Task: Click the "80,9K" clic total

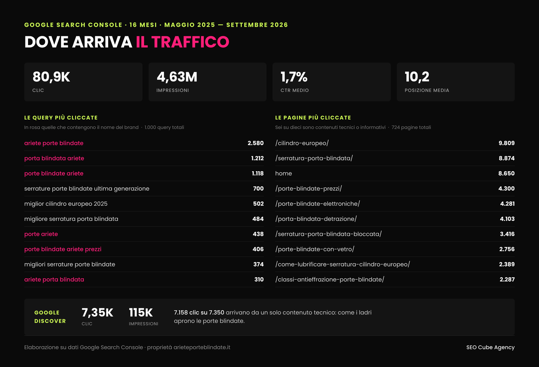Action: [51, 77]
